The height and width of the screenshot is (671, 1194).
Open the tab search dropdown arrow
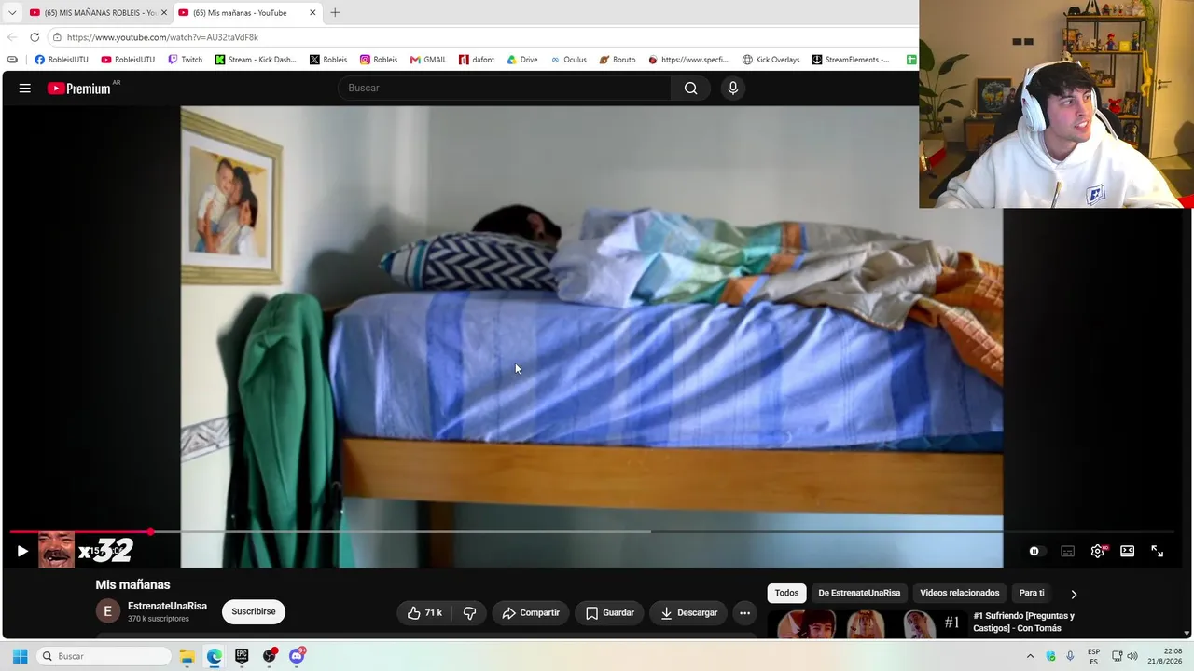12,13
